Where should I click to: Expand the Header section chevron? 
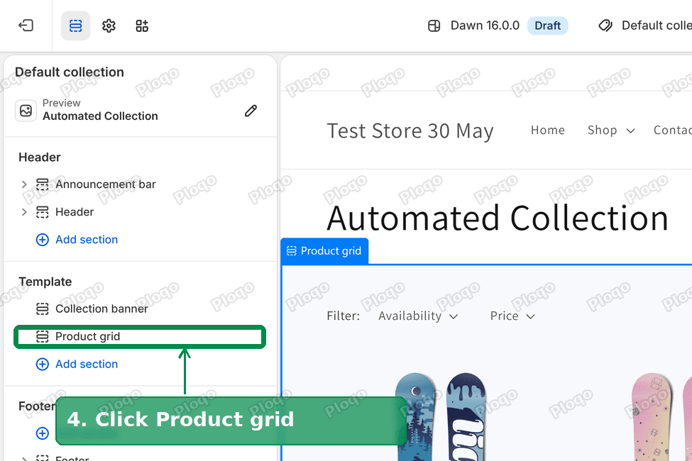pos(24,212)
